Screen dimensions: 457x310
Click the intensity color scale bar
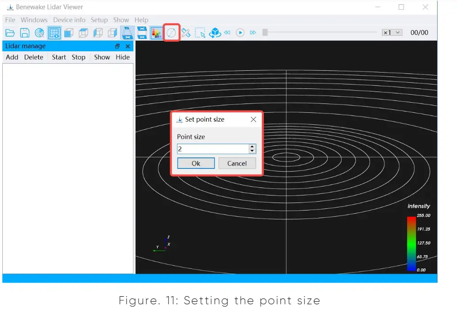[412, 244]
